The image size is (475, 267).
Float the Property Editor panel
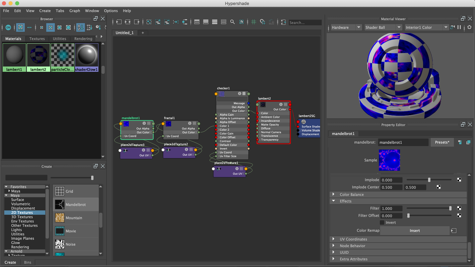tap(463, 124)
